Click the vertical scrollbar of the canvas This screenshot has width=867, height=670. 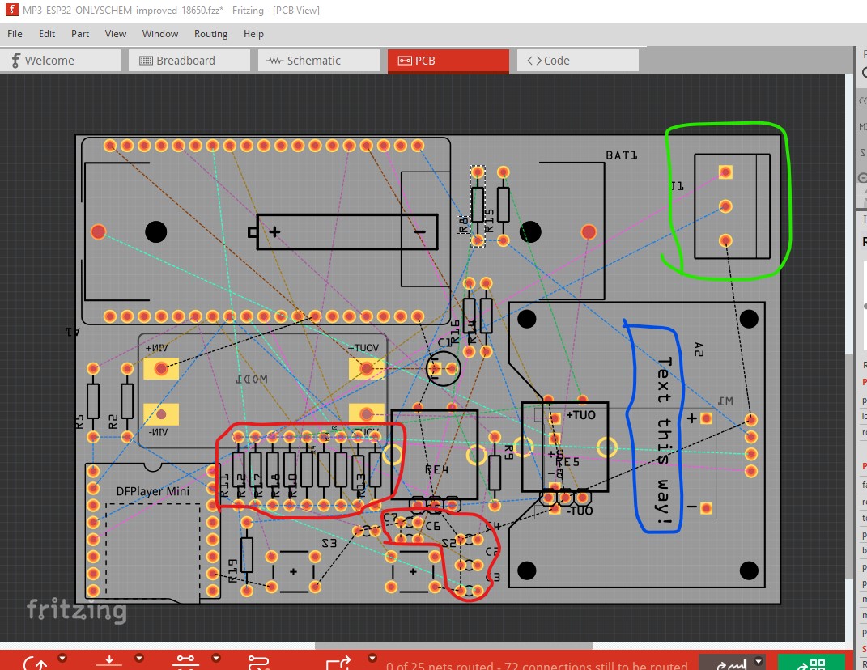pyautogui.click(x=850, y=464)
